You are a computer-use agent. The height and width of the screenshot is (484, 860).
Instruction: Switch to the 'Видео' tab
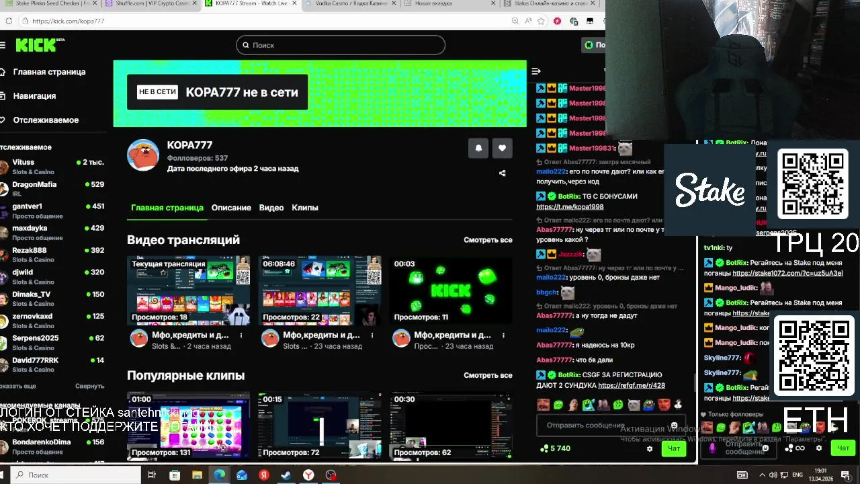tap(271, 208)
